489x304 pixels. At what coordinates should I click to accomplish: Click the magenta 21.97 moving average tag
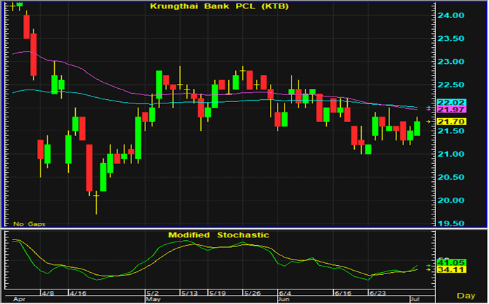[x=453, y=110]
